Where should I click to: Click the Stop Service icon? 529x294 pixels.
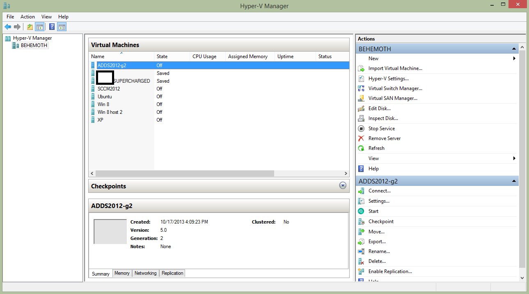pyautogui.click(x=361, y=128)
